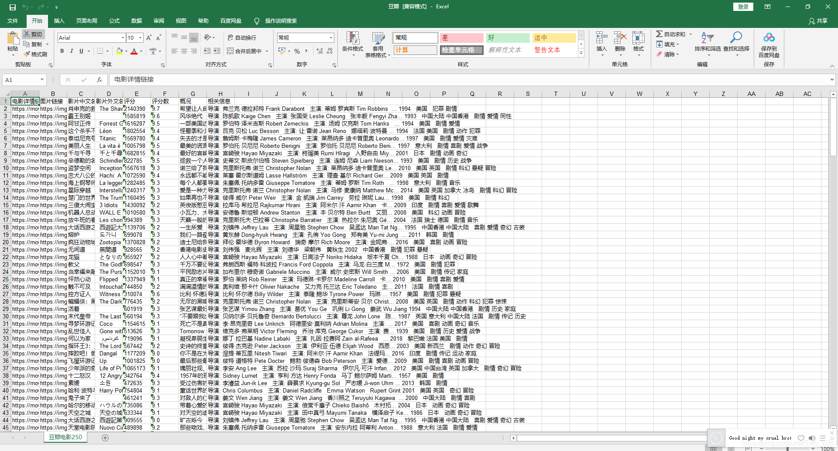The width and height of the screenshot is (838, 451).
Task: Open the number format 常规 dropdown
Action: pos(331,38)
